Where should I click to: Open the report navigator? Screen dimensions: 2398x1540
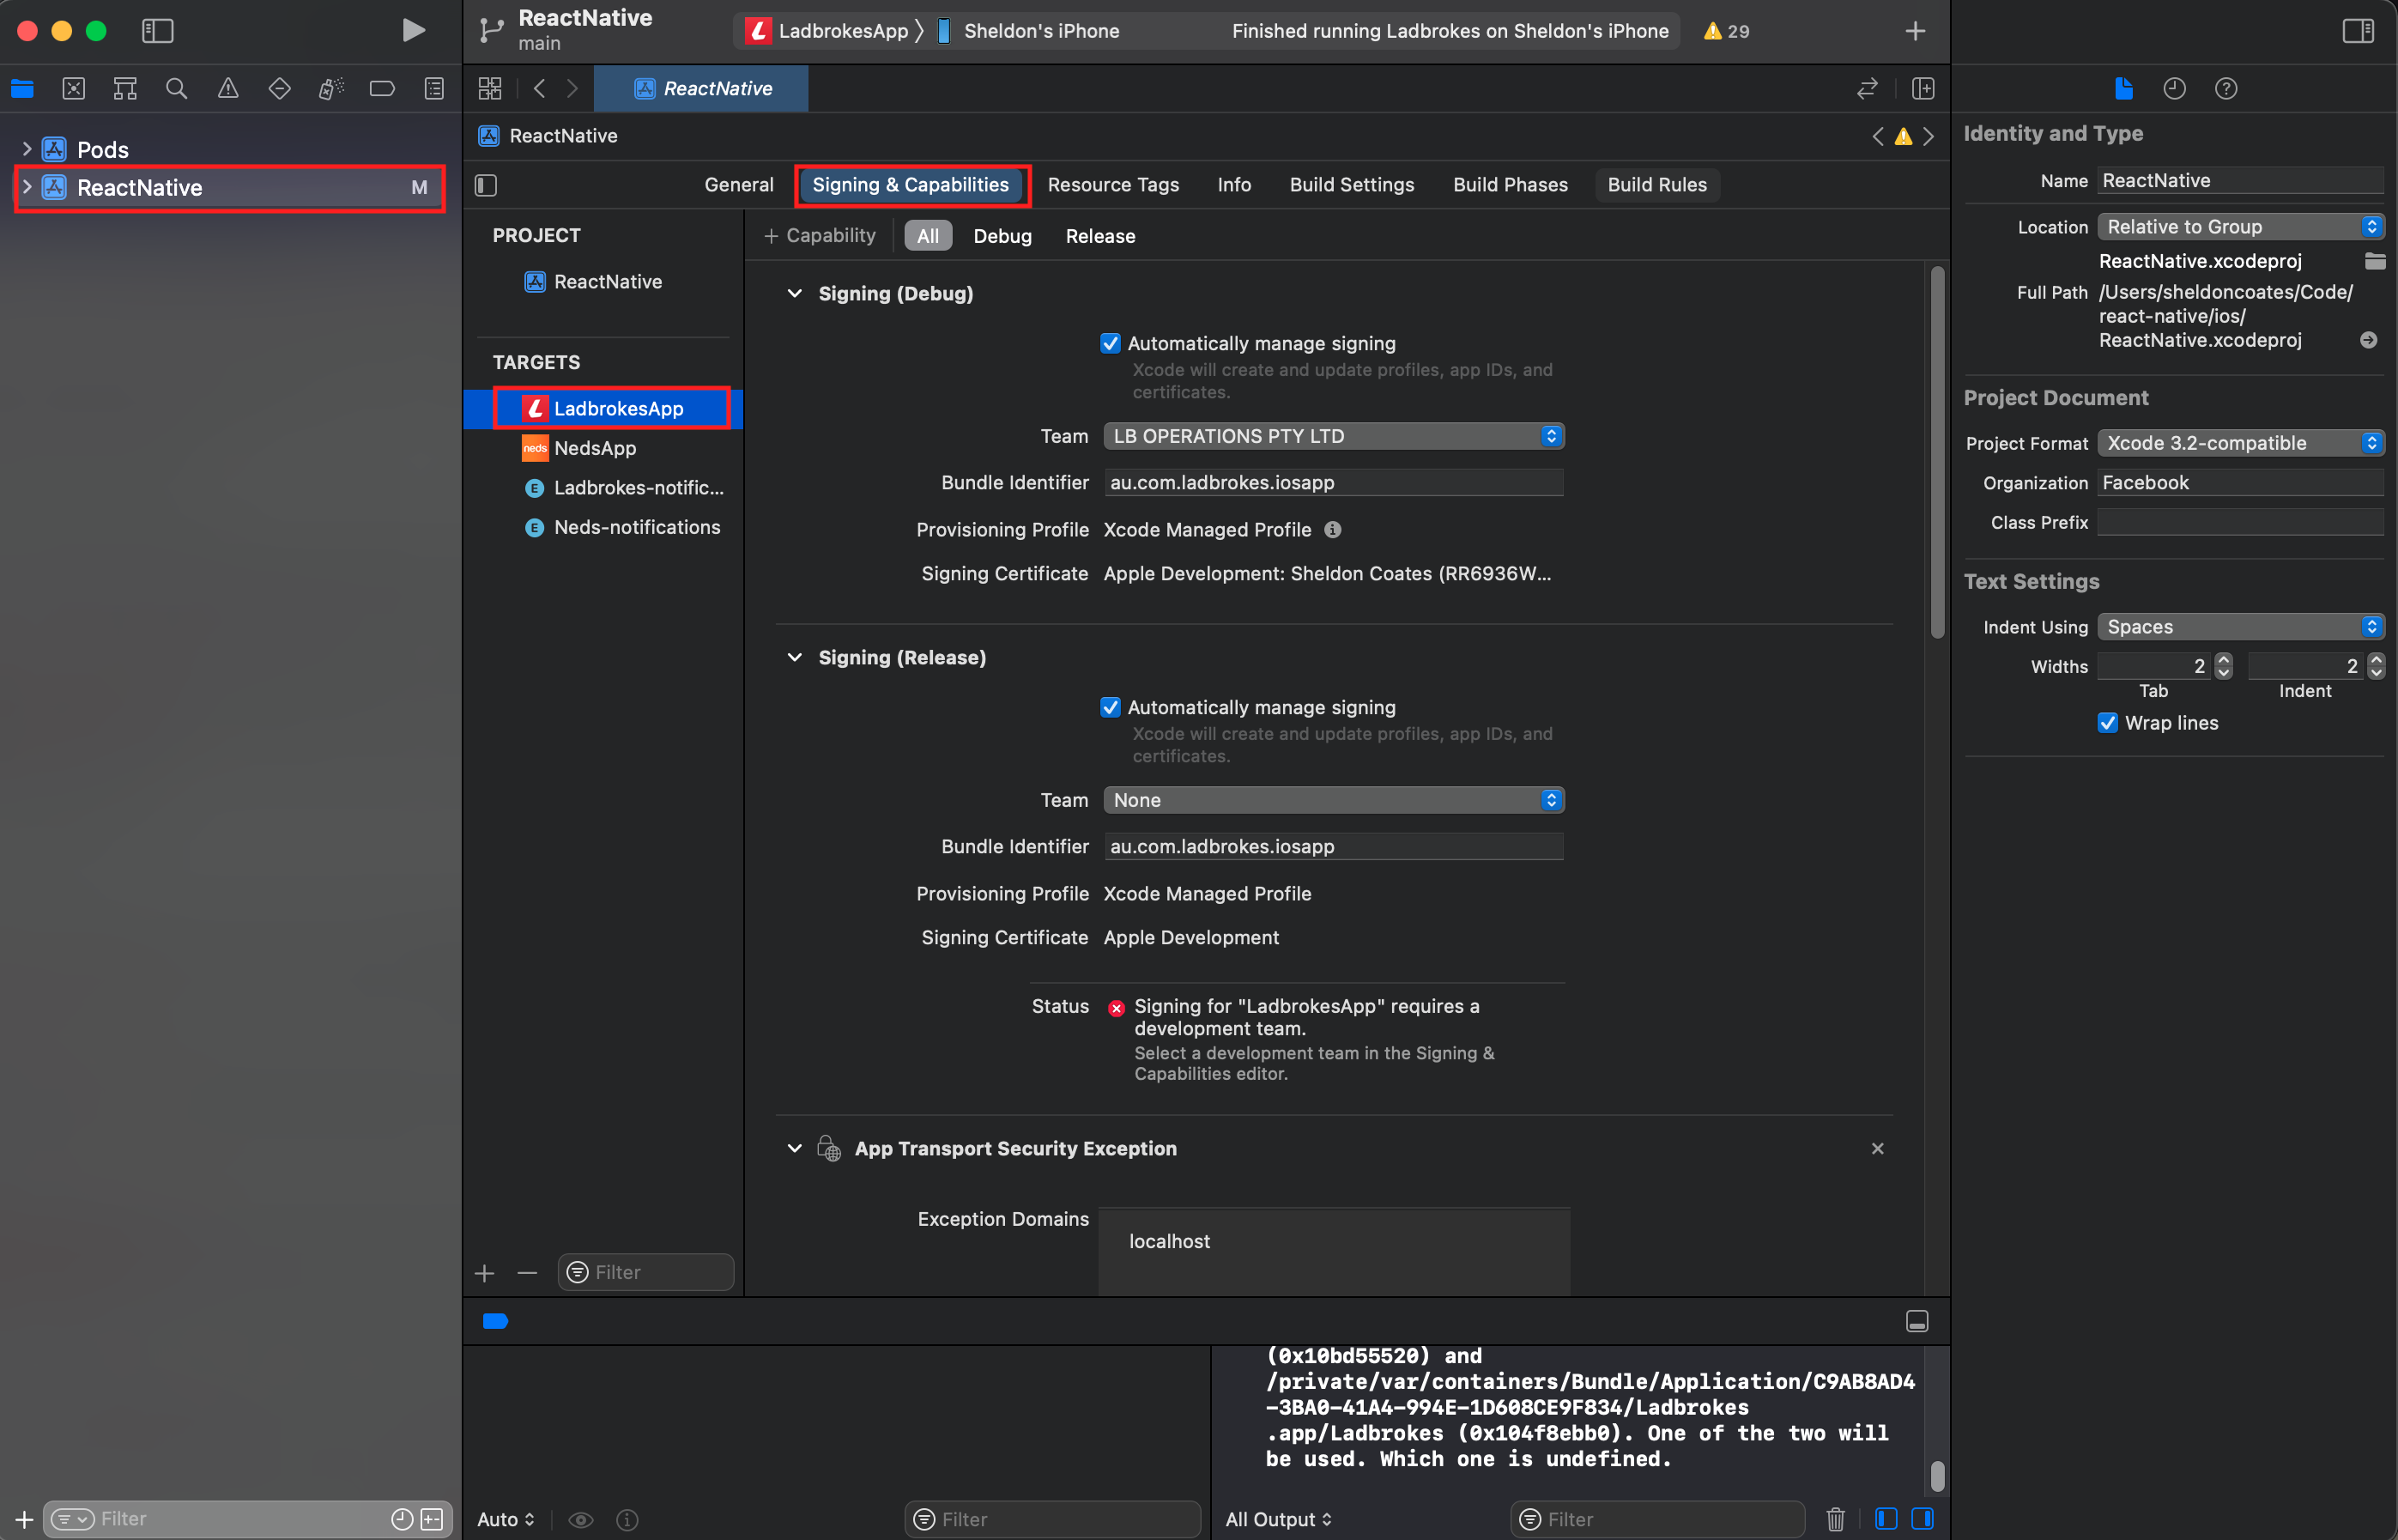433,88
